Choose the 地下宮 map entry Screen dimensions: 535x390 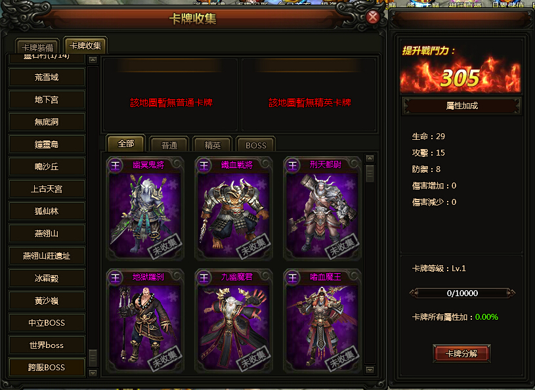(x=47, y=100)
